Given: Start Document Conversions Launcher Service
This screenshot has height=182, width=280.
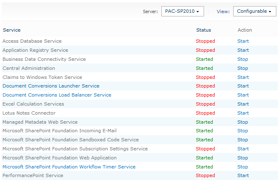Looking at the screenshot, I should click(243, 86).
